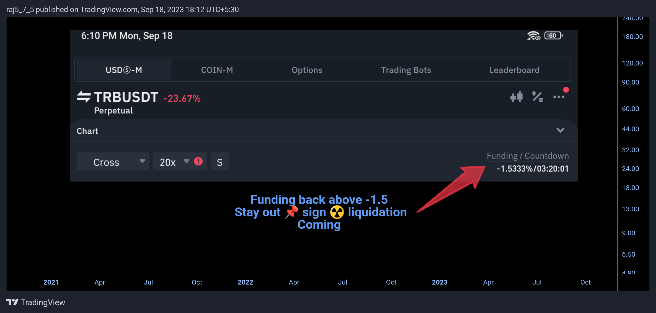Click the 180.00 price axis label
The height and width of the screenshot is (313, 656).
[632, 36]
